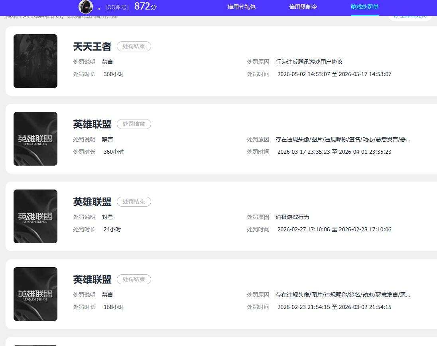This screenshot has width=437, height=346.
Task: Click 处罚结束 badge on 消极游戏行为 card
Action: (x=134, y=202)
